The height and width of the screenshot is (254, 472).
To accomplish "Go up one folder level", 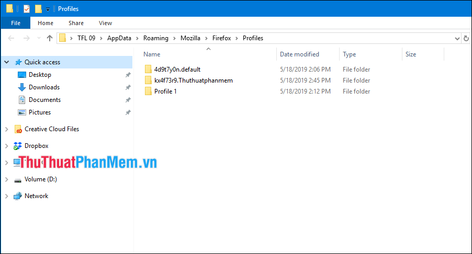I will (x=50, y=38).
